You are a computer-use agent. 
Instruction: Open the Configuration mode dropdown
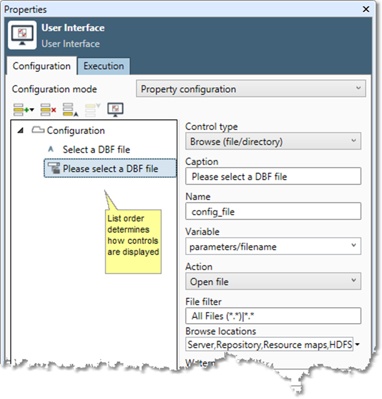click(251, 89)
